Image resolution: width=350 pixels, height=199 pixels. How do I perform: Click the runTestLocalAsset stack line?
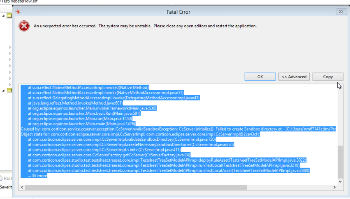[168, 171]
